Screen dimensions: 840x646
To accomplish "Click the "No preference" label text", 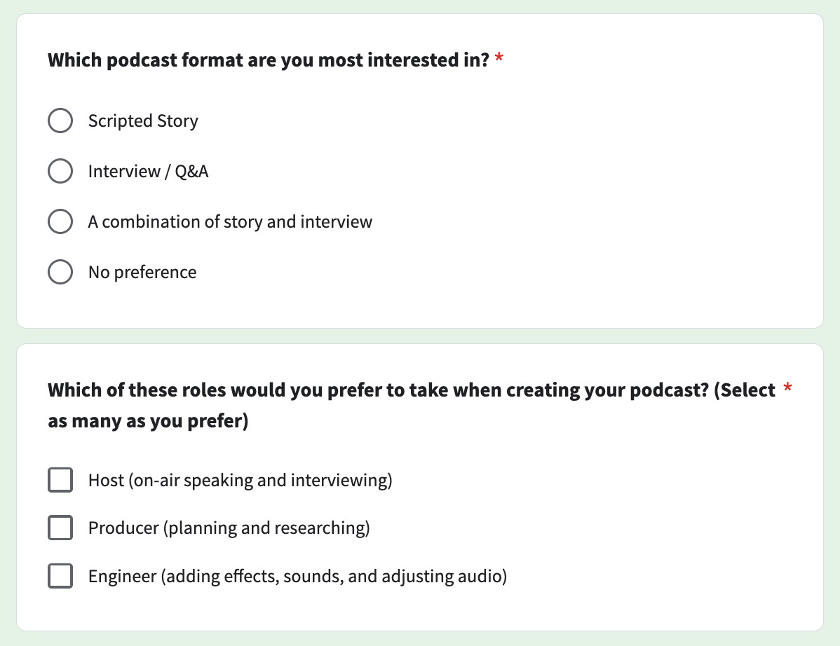I will 142,272.
